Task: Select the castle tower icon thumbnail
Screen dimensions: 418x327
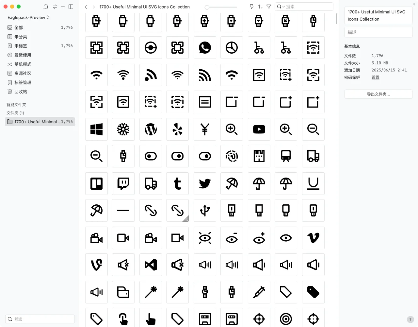Action: (x=259, y=156)
